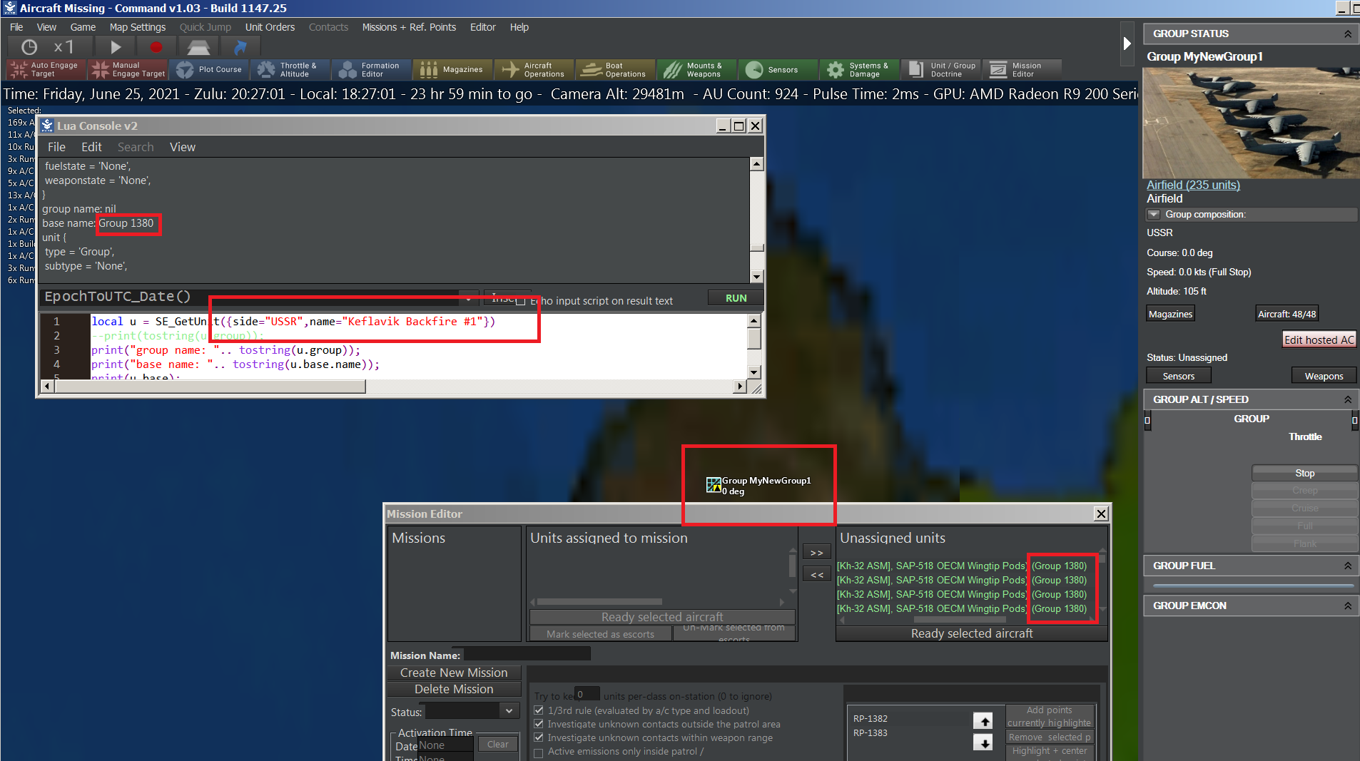Open the Formation Editor

(x=372, y=69)
